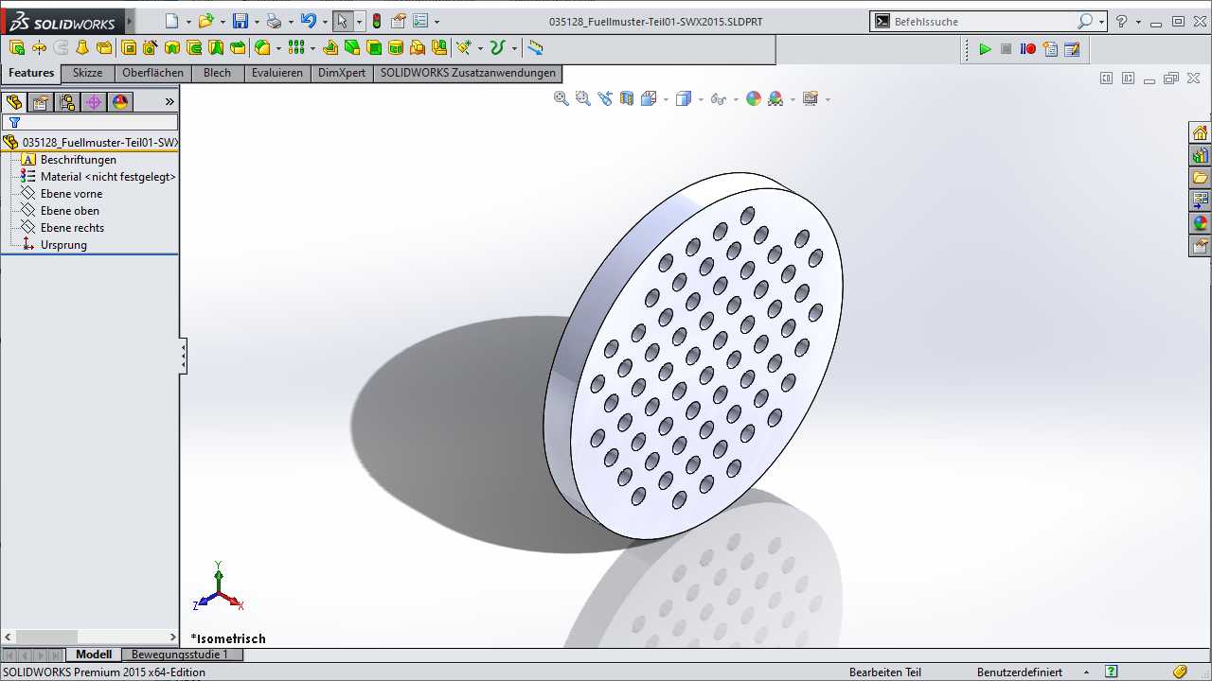Image resolution: width=1212 pixels, height=681 pixels.
Task: Switch to FeatureManager design tree tab
Action: (x=13, y=102)
